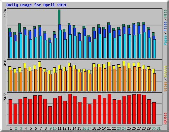Click the cyan pages bar for day 28
Viewport: 169px width, 132px height.
[145, 45]
